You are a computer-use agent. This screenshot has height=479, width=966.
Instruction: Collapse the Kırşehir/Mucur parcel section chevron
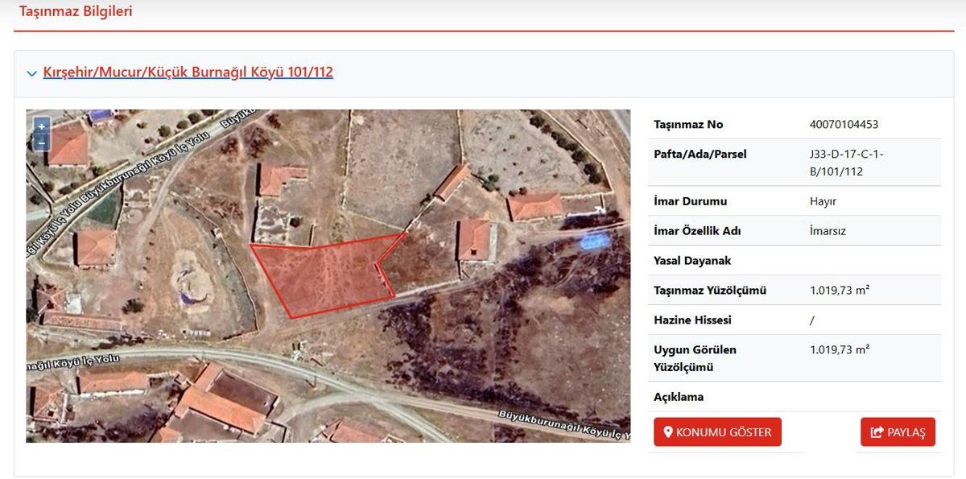31,73
